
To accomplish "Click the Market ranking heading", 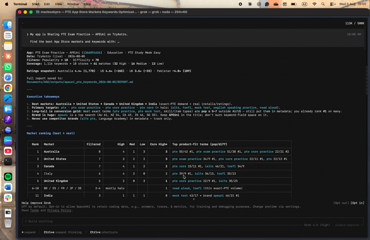I will coord(51,133).
